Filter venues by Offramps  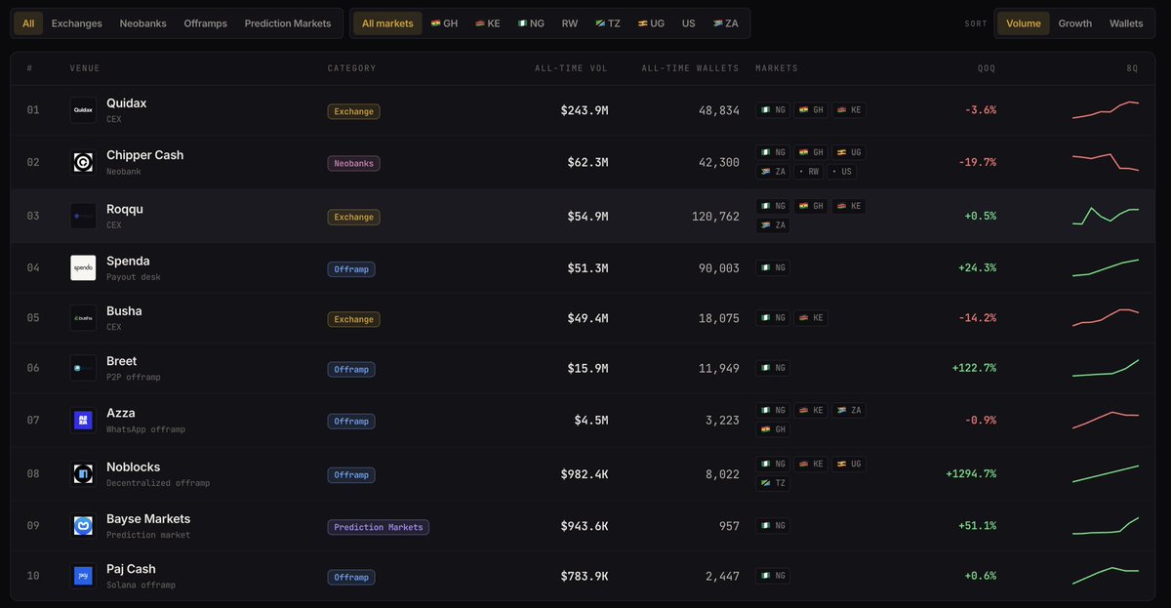206,23
